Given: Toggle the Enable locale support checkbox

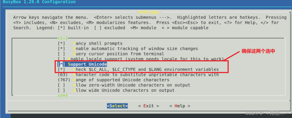Looking at the screenshot, I should (61, 59).
